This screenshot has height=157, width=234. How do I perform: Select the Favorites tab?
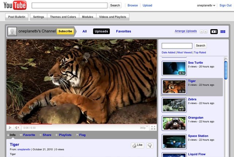[x=124, y=31]
